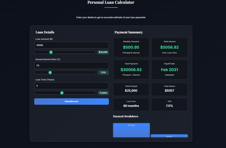The width and height of the screenshot is (226, 148).
Task: Focus the Loan Term years input field
Action: pos(71,86)
